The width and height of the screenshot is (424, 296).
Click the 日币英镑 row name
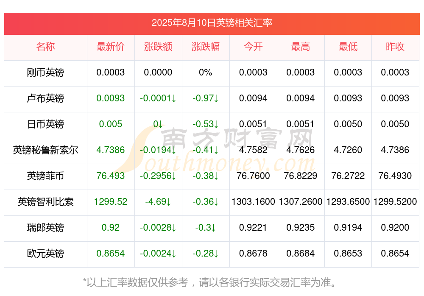(45, 124)
